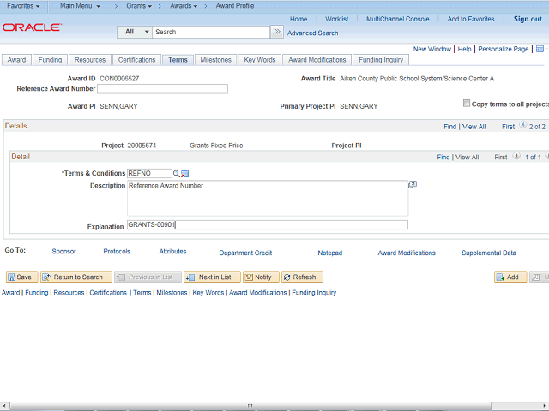This screenshot has height=411, width=549.
Task: Click the related-content icon beside the lookup magnifier
Action: point(185,173)
